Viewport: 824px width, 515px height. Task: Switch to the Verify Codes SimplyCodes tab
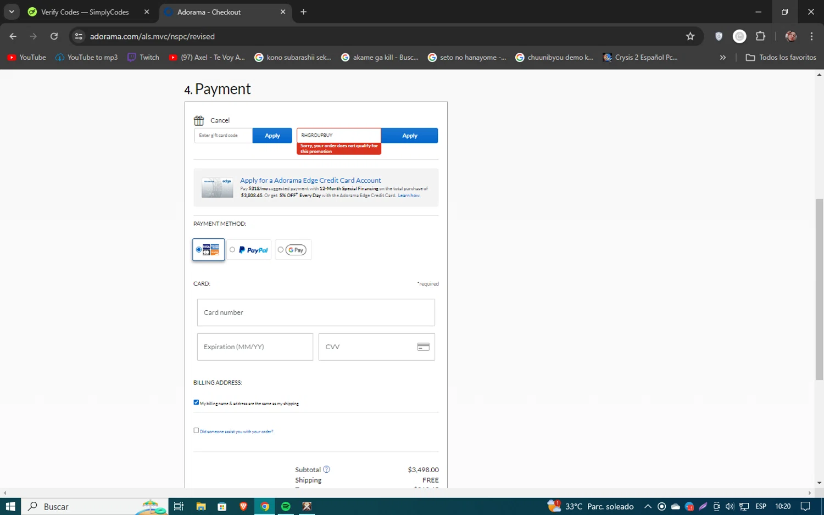(85, 12)
